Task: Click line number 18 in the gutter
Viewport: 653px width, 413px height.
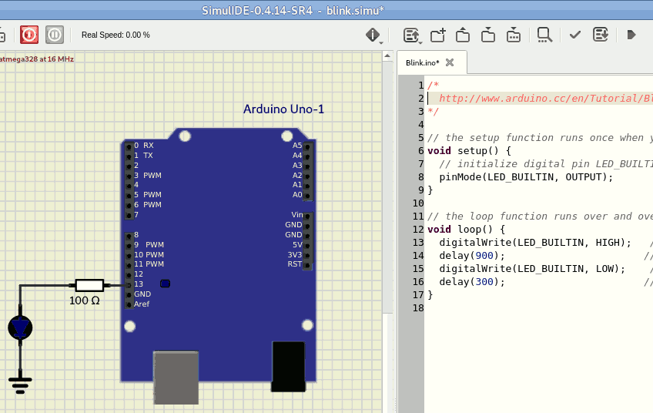Action: tap(418, 308)
